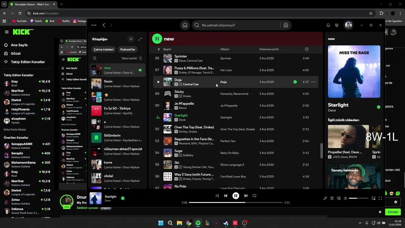
Task: Collapse the main Kick sidebar with the hamburger icon
Action: click(x=7, y=32)
